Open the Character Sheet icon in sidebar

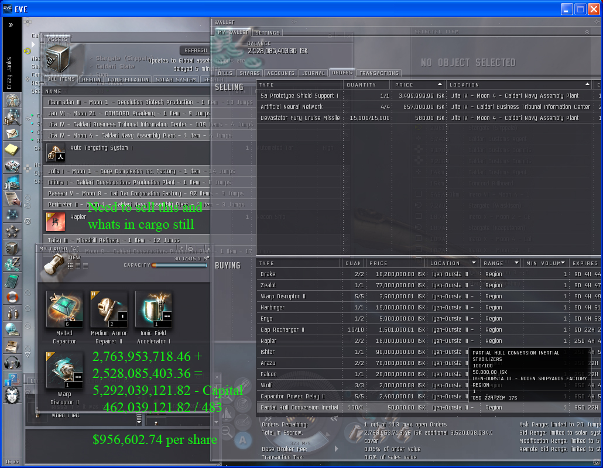12,101
